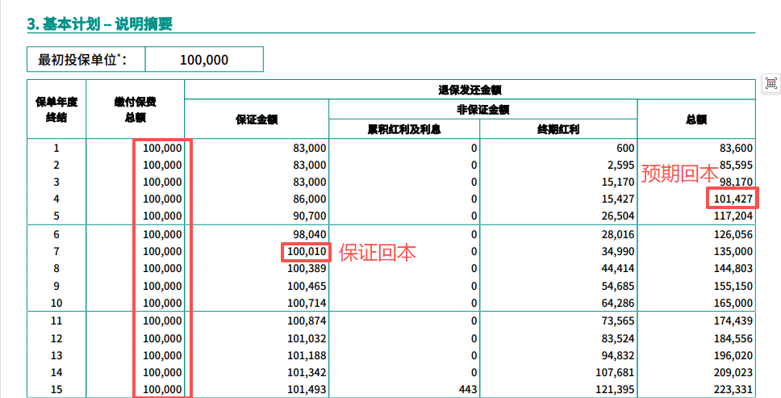
Task: Select the 保证金额 column header
Action: 257,119
